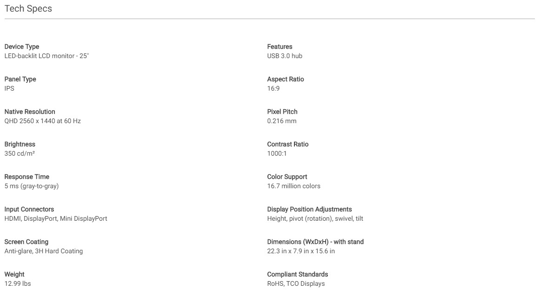540x296 pixels.
Task: Select the Pixel Pitch label
Action: click(282, 112)
